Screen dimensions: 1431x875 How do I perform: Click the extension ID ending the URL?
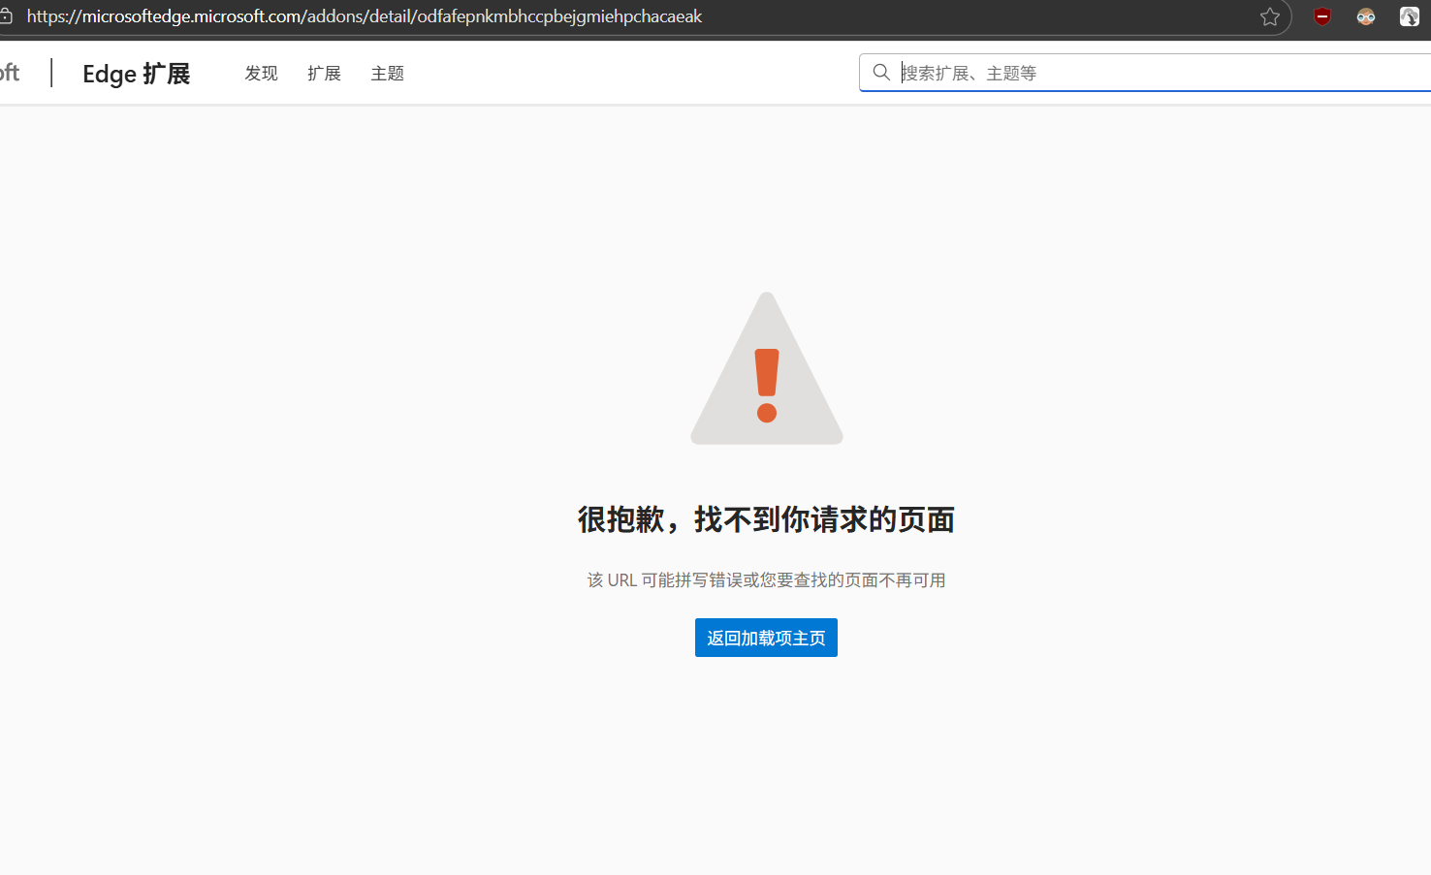click(559, 16)
